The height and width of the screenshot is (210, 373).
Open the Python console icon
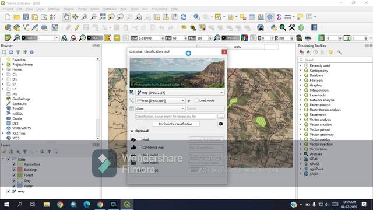[x=274, y=27]
